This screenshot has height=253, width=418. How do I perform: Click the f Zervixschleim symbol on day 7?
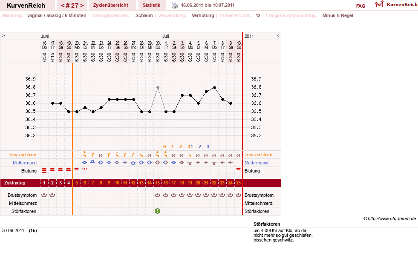tap(93, 155)
